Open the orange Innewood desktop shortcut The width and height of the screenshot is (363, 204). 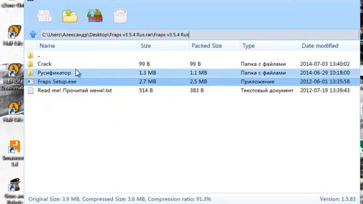click(14, 153)
